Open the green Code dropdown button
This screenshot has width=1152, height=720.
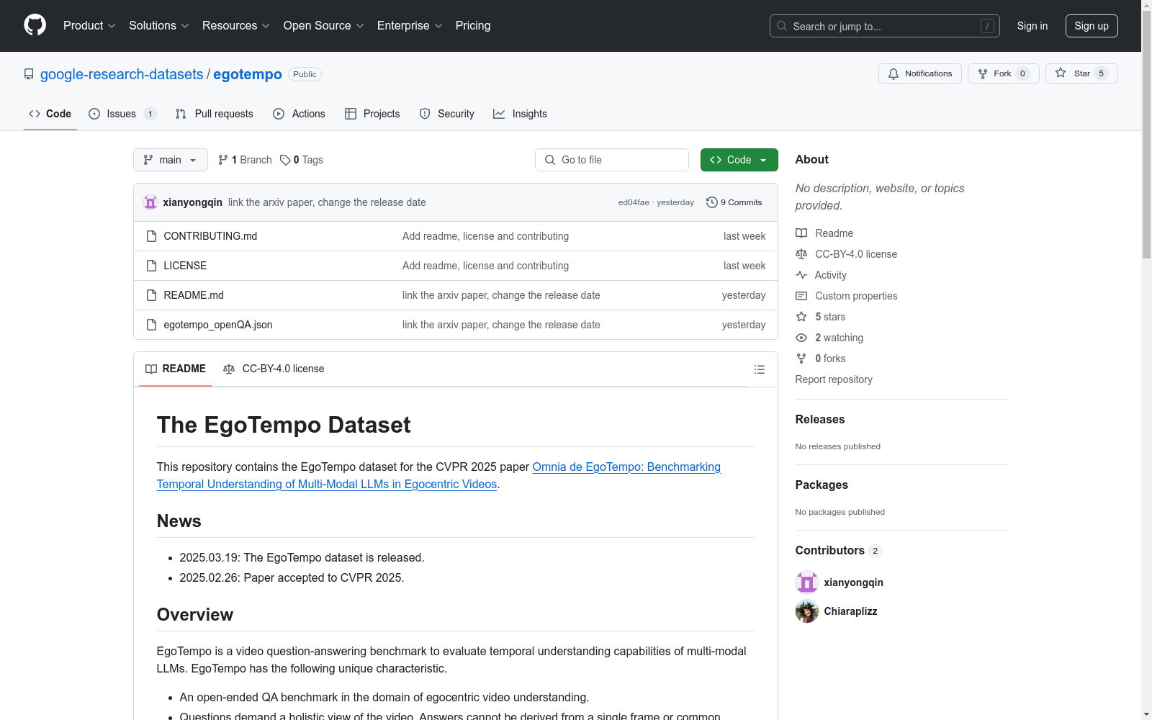(x=739, y=160)
